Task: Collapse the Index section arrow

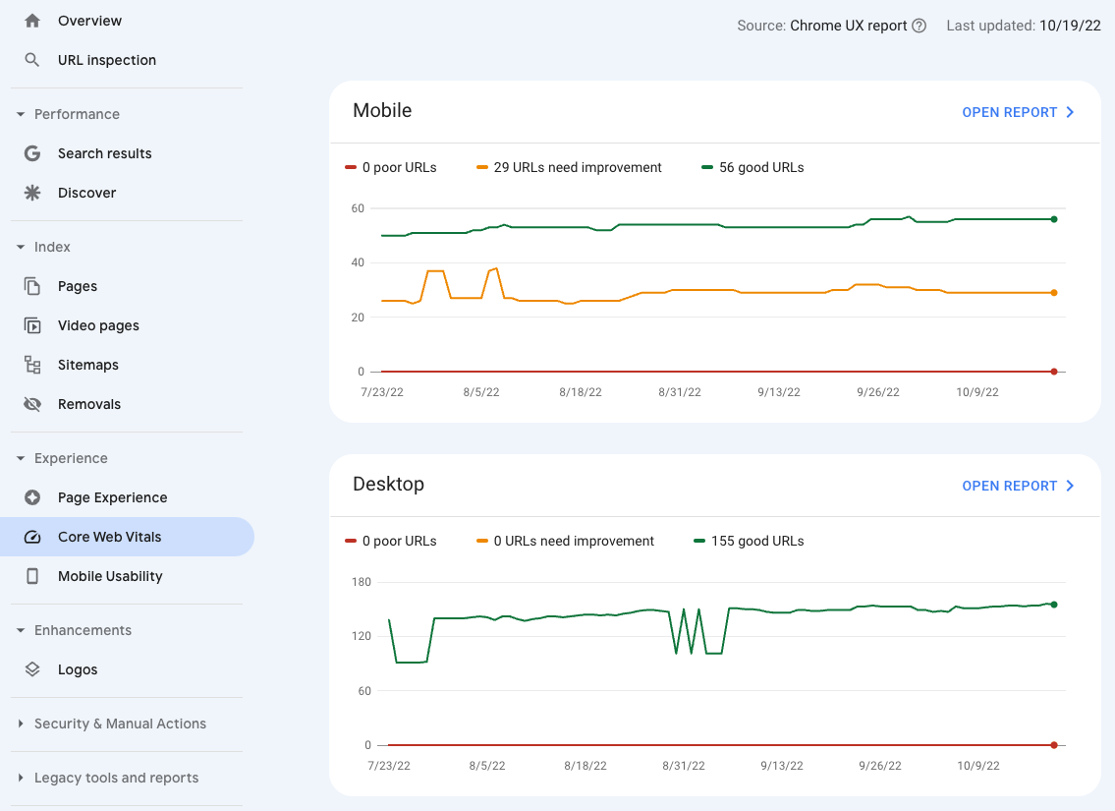Action: (21, 247)
